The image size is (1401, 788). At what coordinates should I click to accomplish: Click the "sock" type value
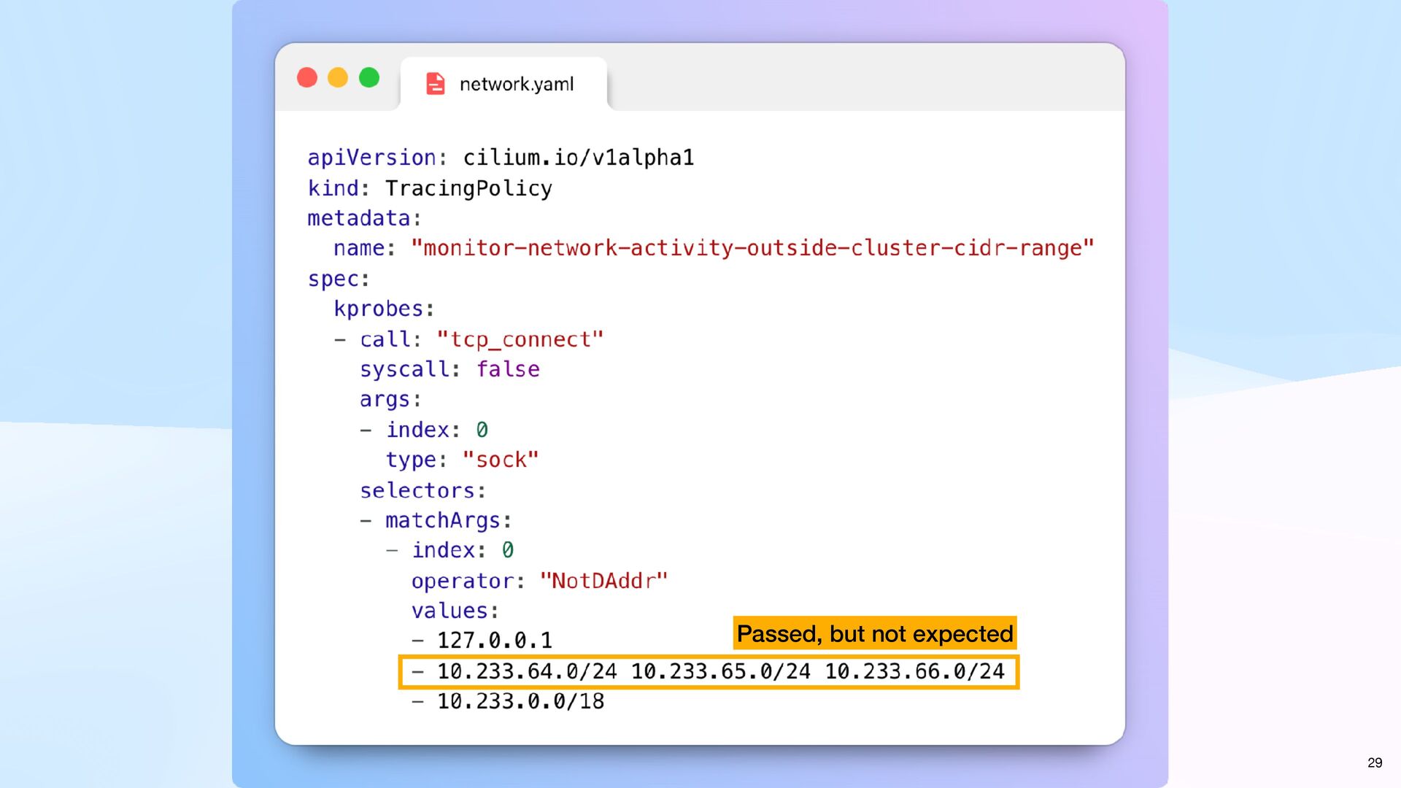point(501,460)
